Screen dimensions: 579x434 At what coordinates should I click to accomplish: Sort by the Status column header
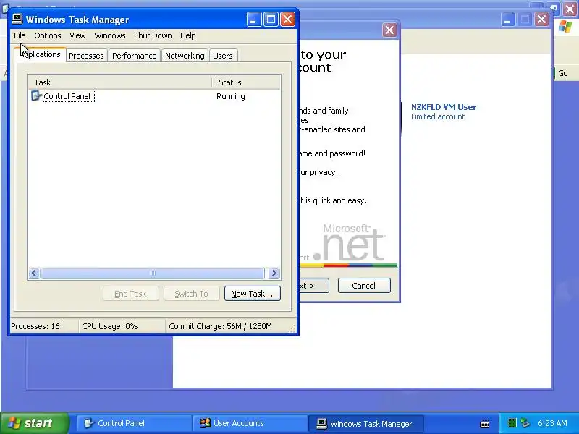(246, 82)
